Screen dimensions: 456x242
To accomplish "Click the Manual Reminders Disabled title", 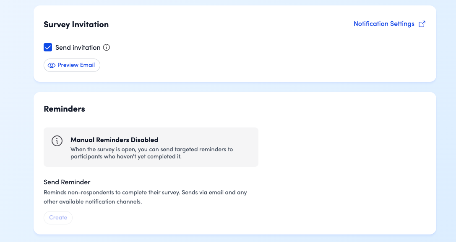I will (x=114, y=140).
